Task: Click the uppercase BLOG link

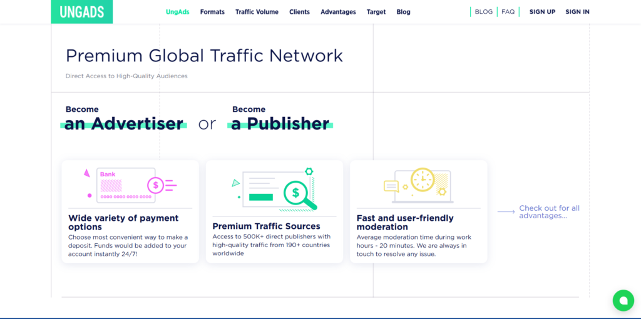Action: tap(483, 12)
